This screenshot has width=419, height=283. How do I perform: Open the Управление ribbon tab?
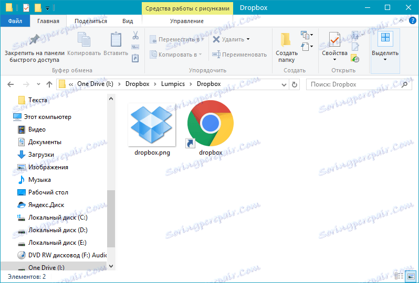187,21
